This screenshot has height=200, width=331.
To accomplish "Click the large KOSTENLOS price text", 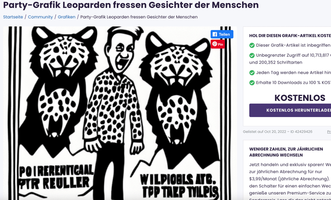I will 300,98.
